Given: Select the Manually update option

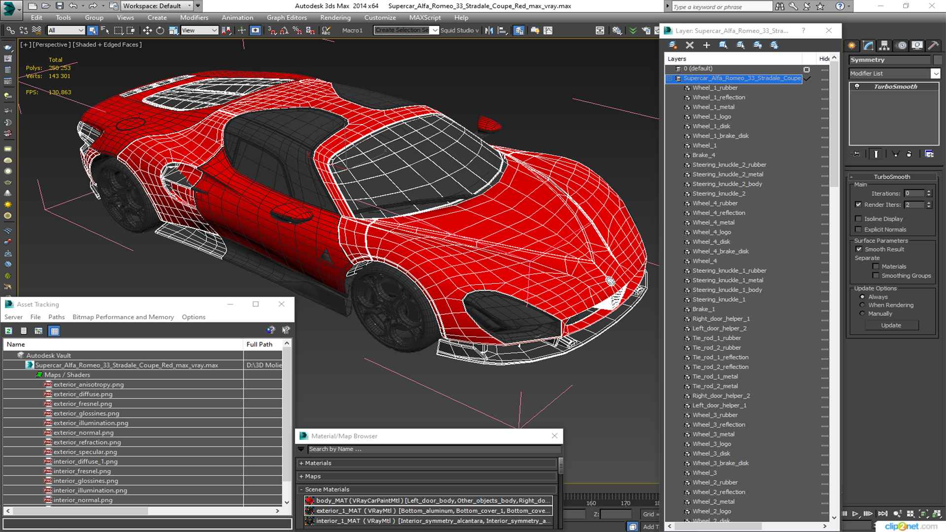Looking at the screenshot, I should (x=862, y=314).
